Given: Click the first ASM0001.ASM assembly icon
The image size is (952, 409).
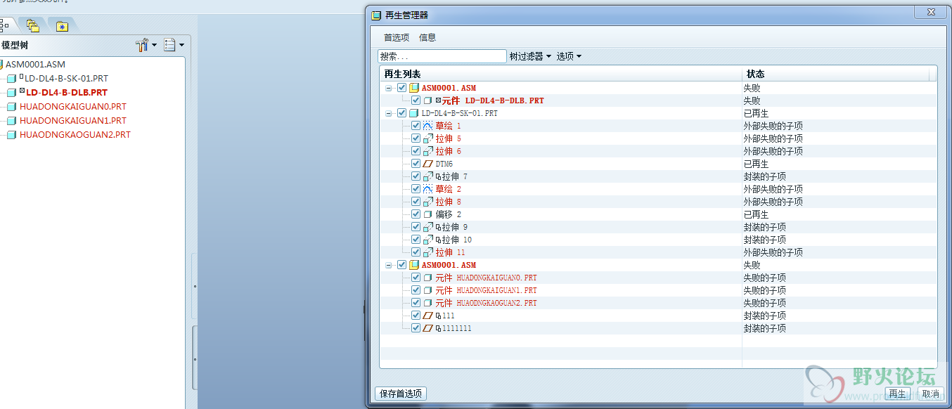Looking at the screenshot, I should tap(414, 88).
